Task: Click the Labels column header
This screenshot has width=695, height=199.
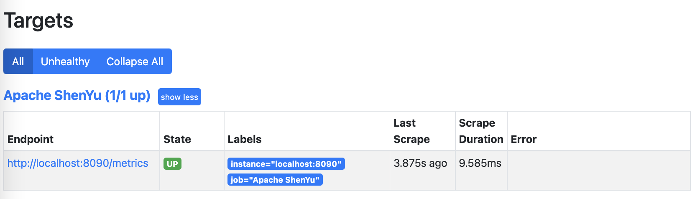Action: (x=245, y=139)
